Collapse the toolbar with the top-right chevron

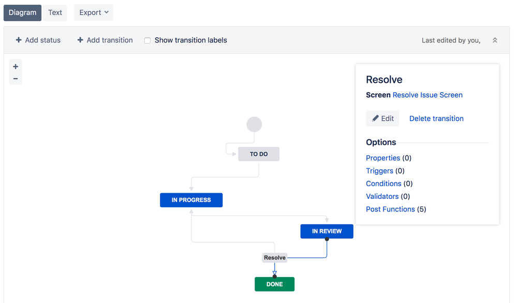[494, 39]
